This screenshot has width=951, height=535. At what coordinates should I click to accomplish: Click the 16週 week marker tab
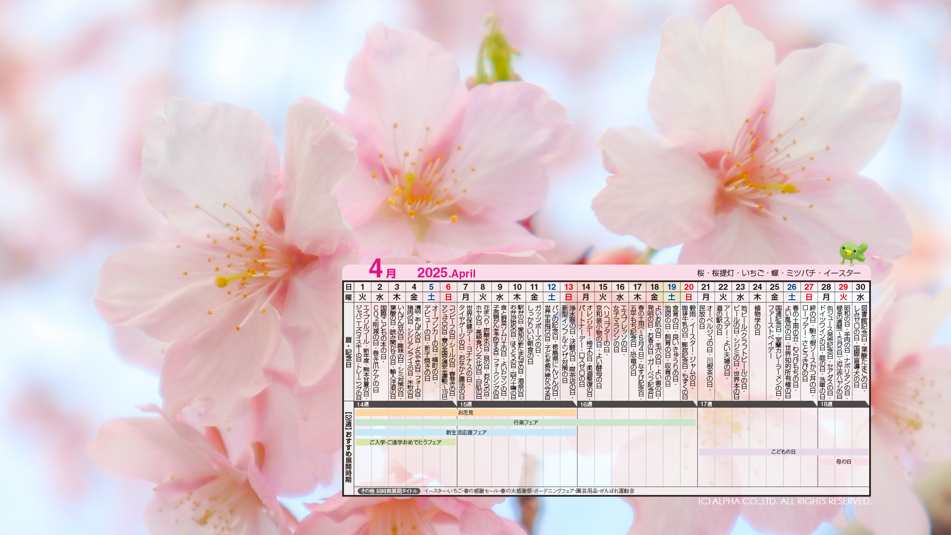point(586,404)
